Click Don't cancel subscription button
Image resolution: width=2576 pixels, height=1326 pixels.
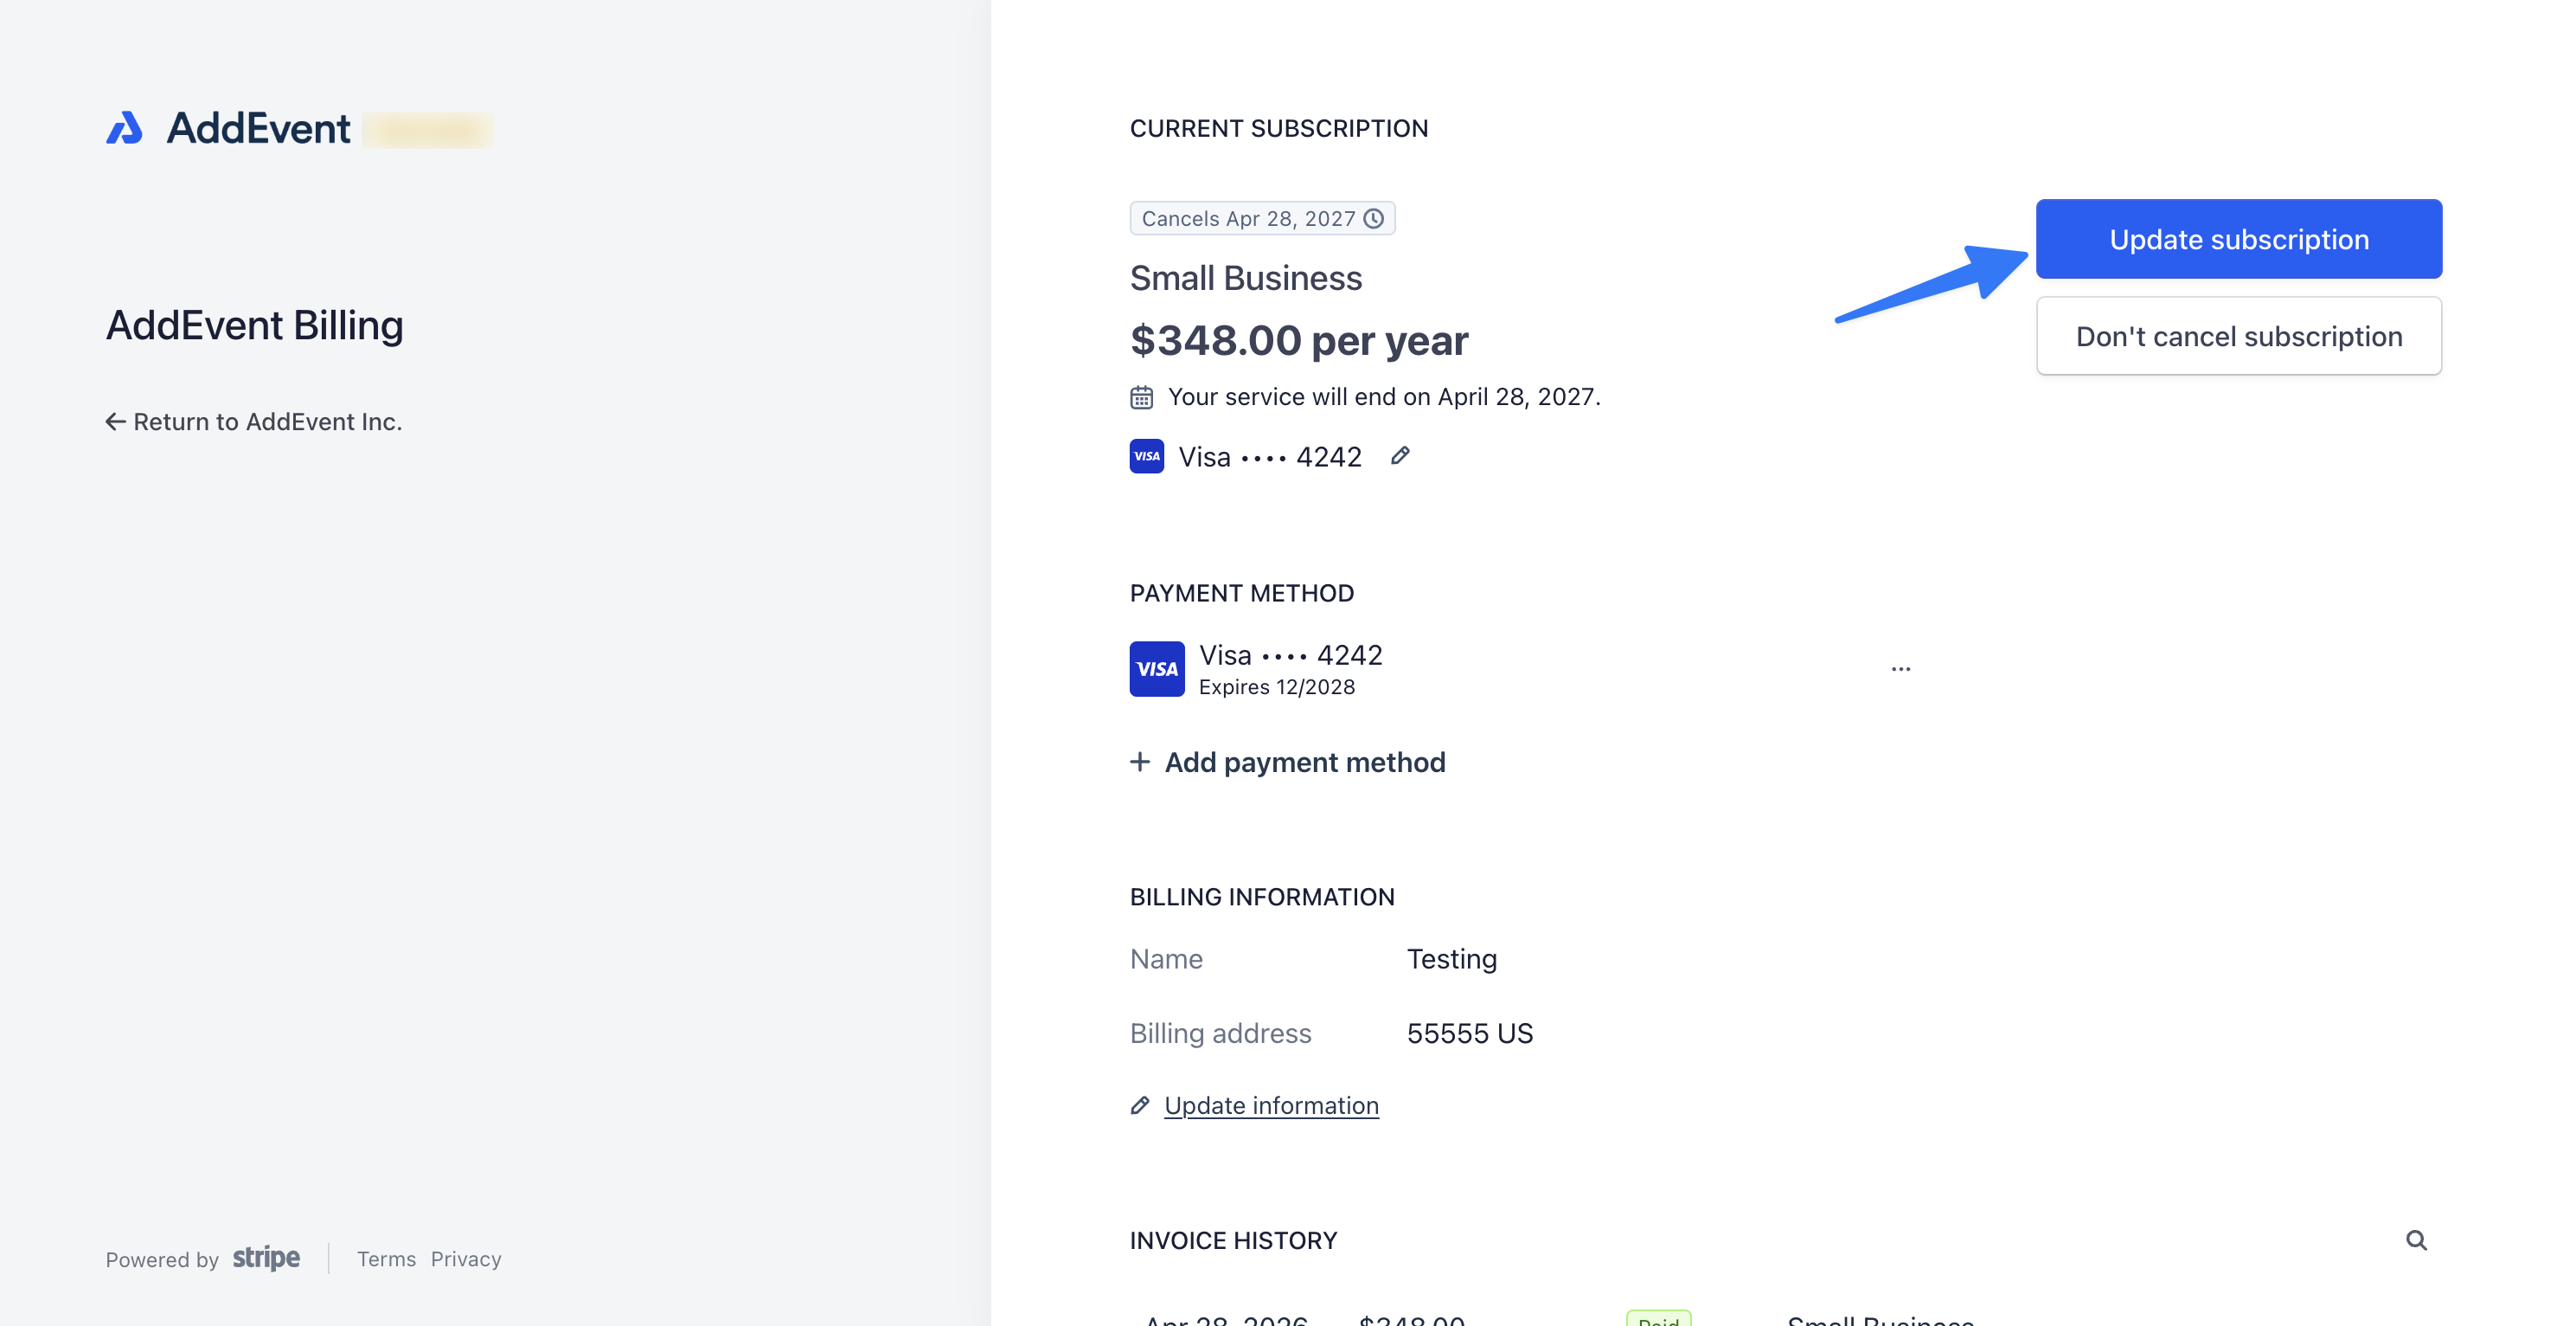click(2238, 336)
